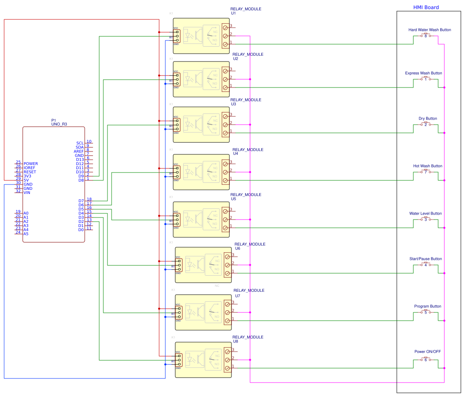Click the Power ON/OFF pushbutton switch symbol
Viewport: 465px width, 397px height.
(x=426, y=359)
